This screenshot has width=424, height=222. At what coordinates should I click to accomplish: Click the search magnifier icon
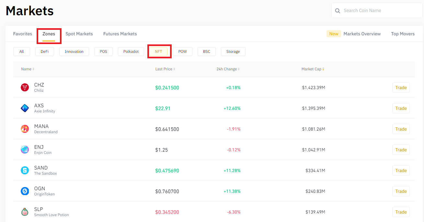tap(338, 11)
